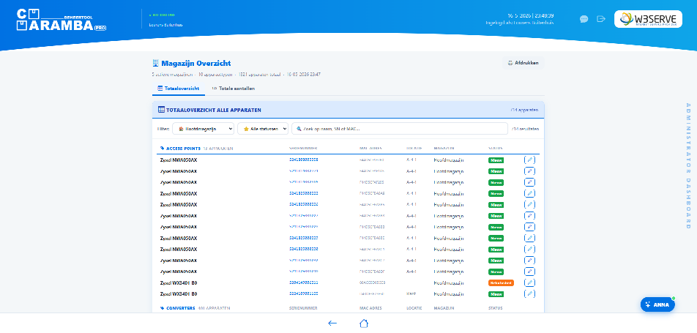Click the MAC Adres header in Converters section

[370, 307]
